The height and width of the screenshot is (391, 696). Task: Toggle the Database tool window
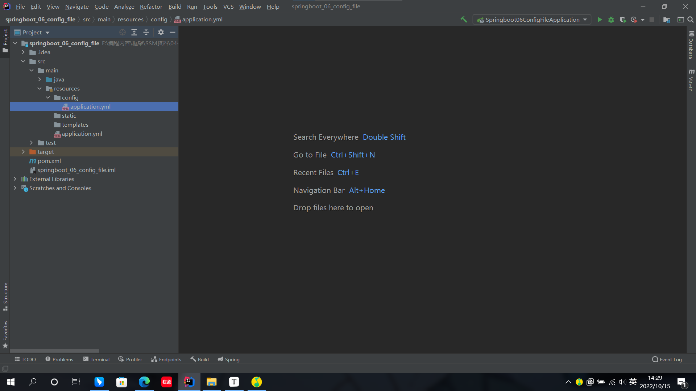[x=691, y=45]
